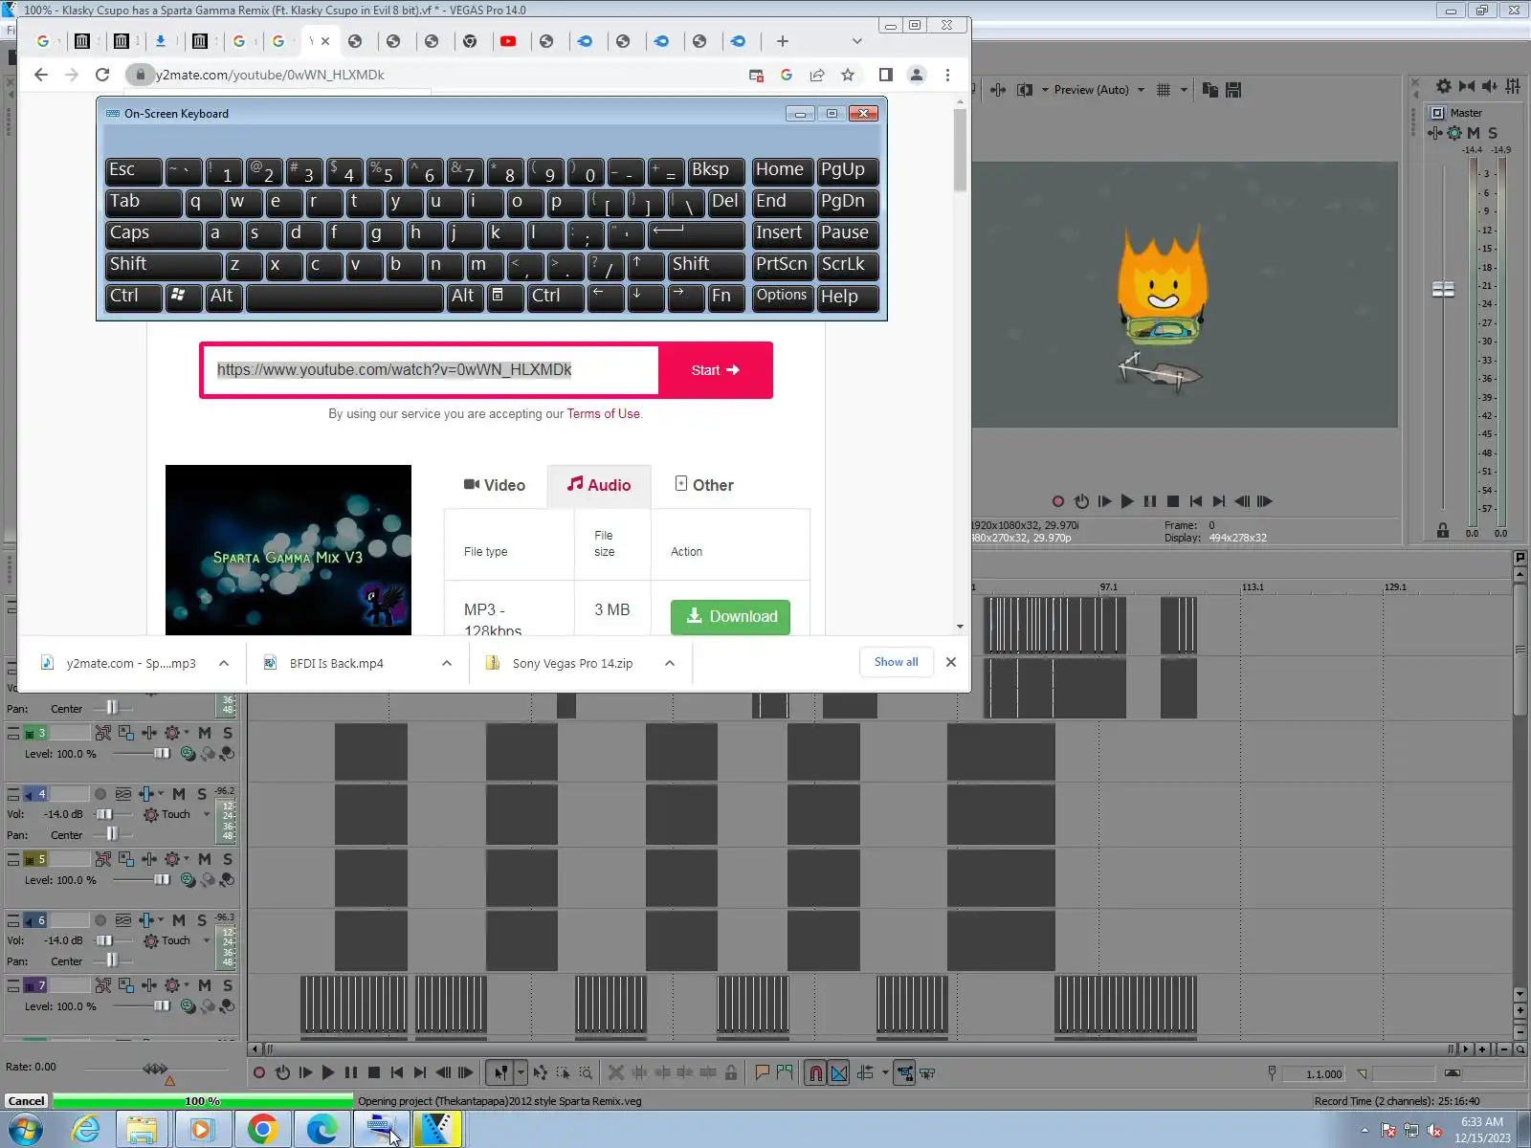Adjust Level slider on track 5
Viewport: 1531px width, 1148px height.
[x=162, y=880]
